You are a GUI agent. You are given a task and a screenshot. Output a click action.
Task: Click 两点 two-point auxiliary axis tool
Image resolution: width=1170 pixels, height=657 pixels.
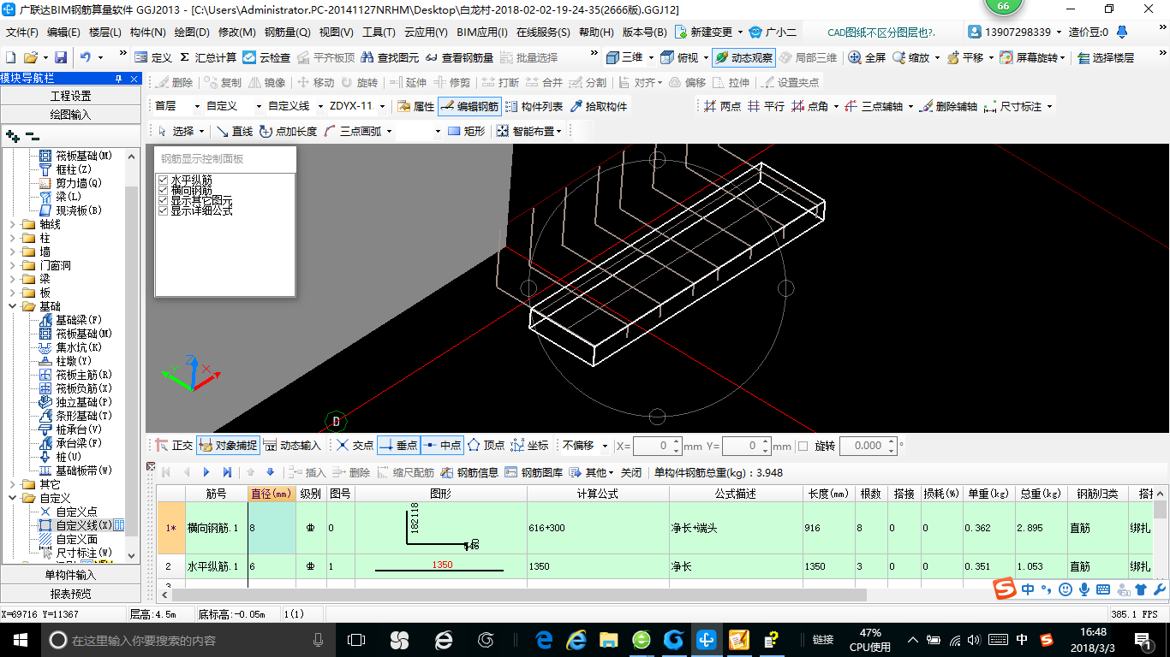click(x=722, y=106)
